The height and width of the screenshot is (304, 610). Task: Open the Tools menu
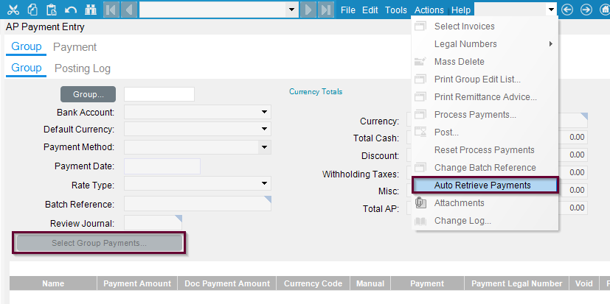[x=396, y=10]
